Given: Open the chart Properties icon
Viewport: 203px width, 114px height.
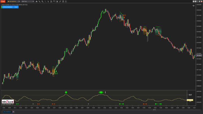Looking at the screenshot, I should [x=63, y=1].
